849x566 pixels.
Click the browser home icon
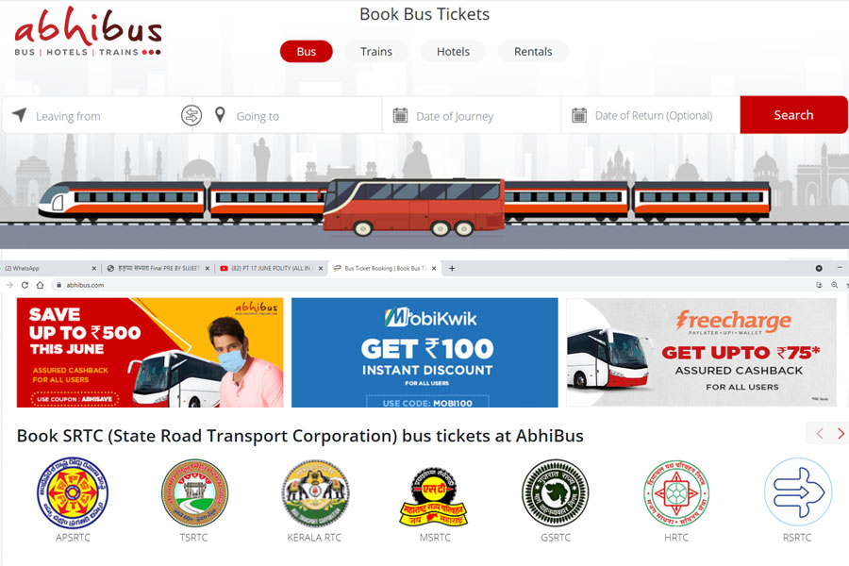click(40, 285)
